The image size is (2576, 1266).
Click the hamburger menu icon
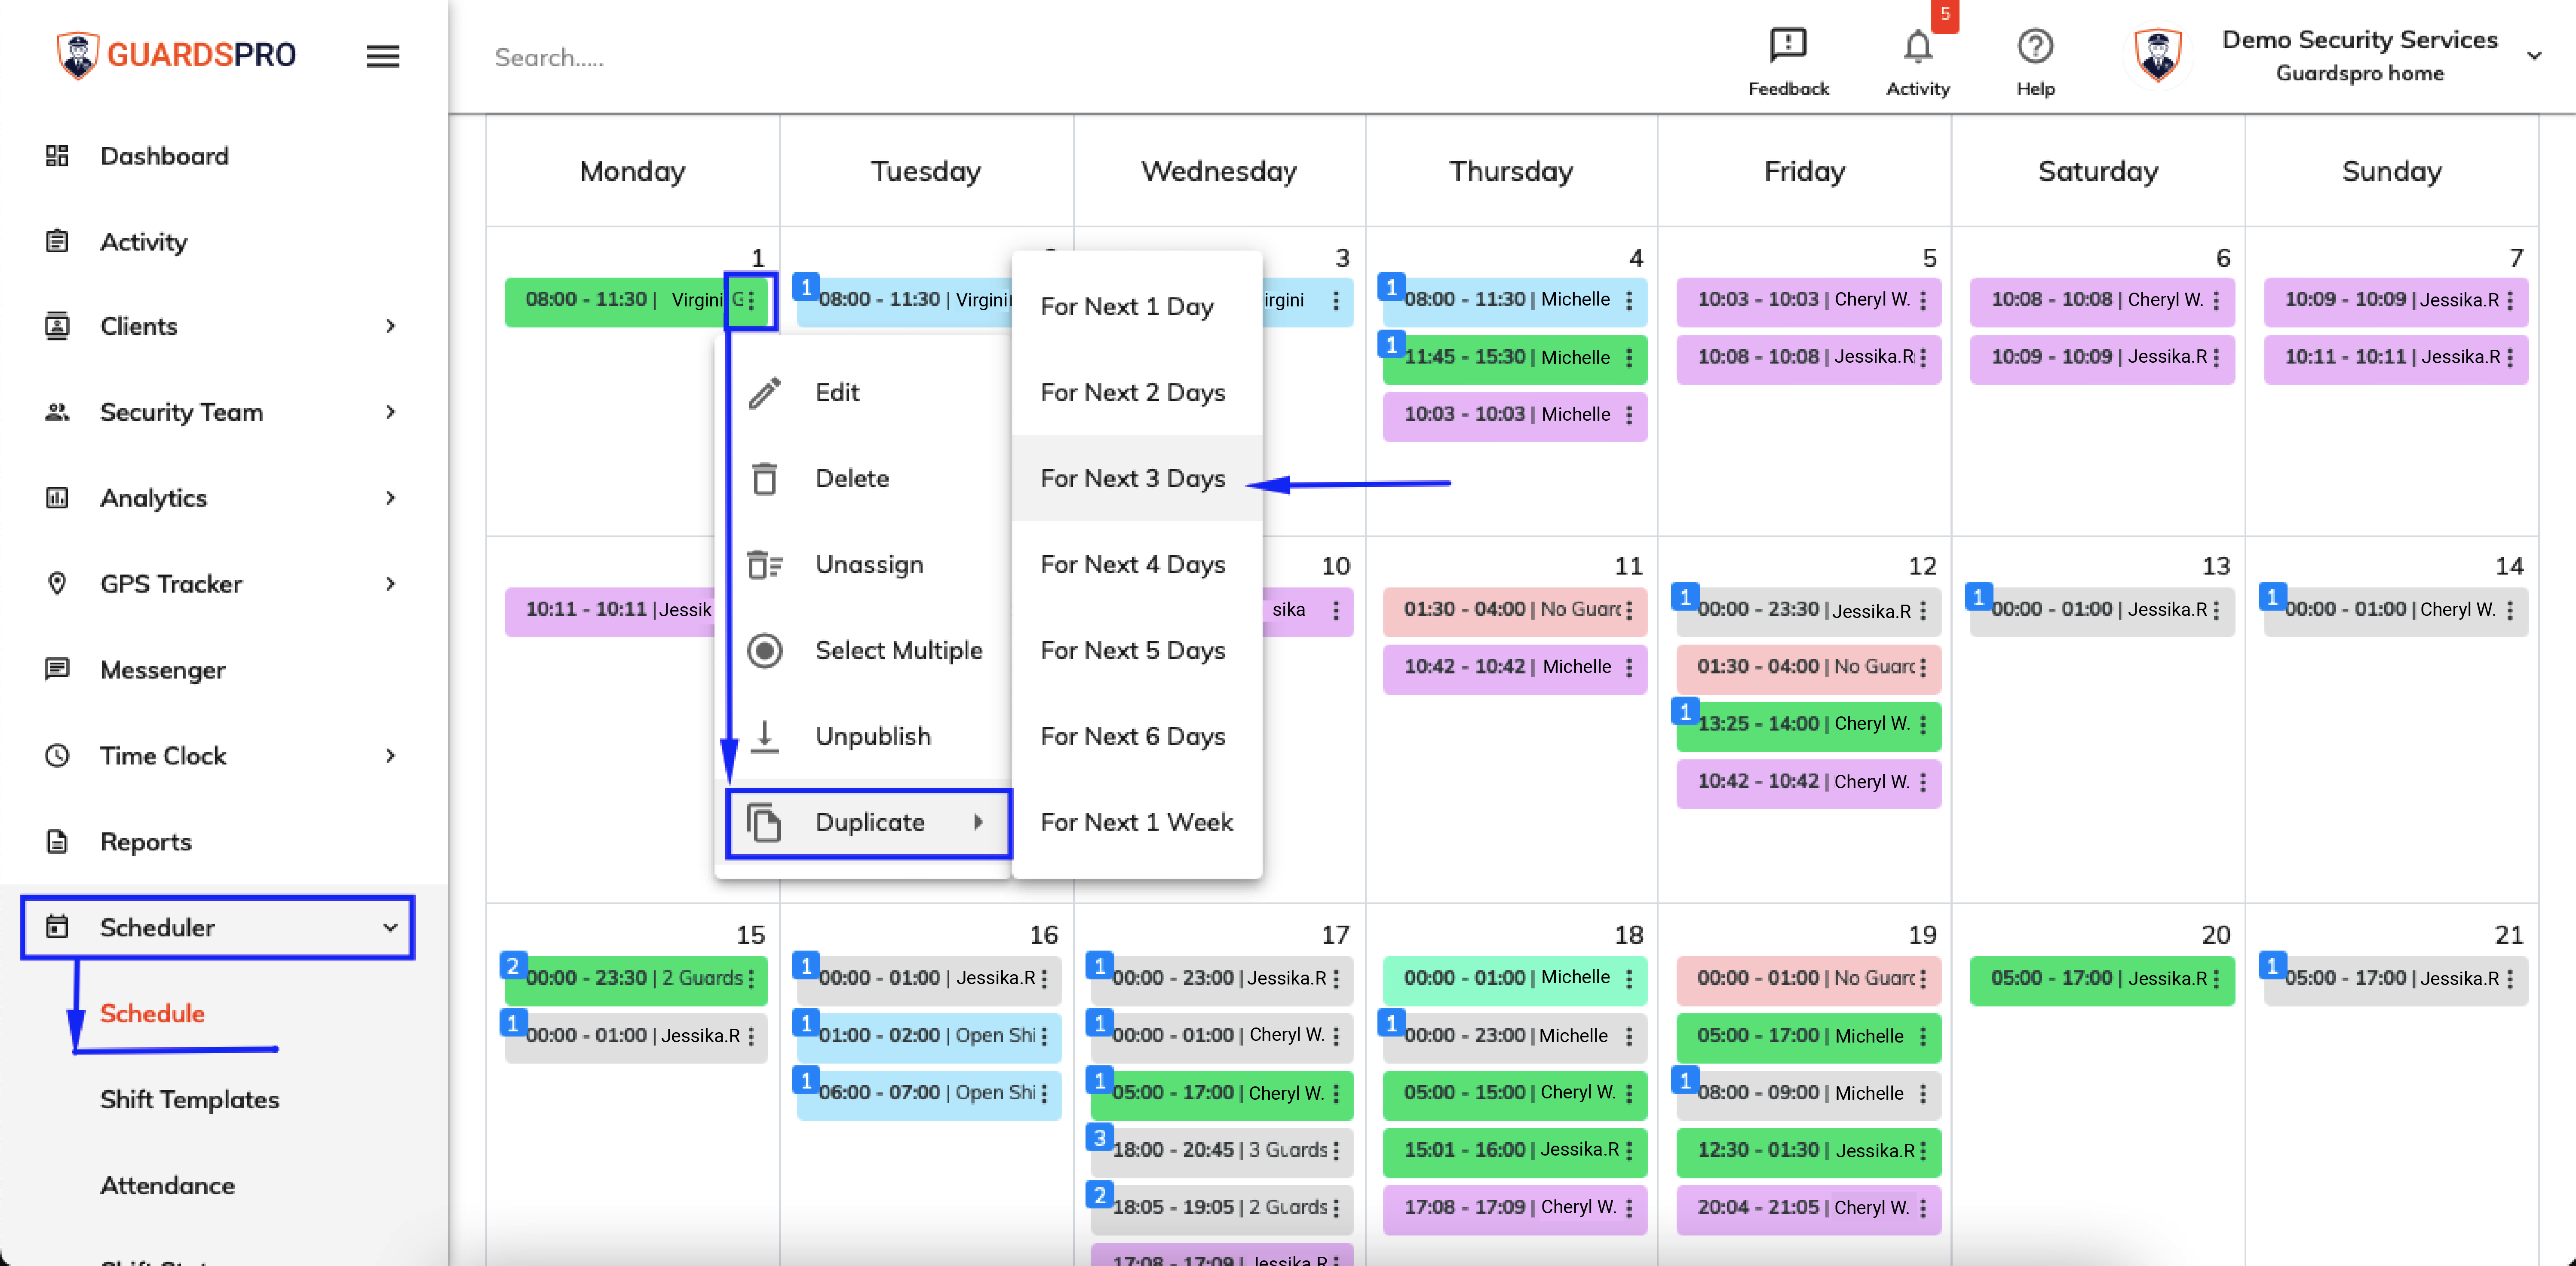383,56
